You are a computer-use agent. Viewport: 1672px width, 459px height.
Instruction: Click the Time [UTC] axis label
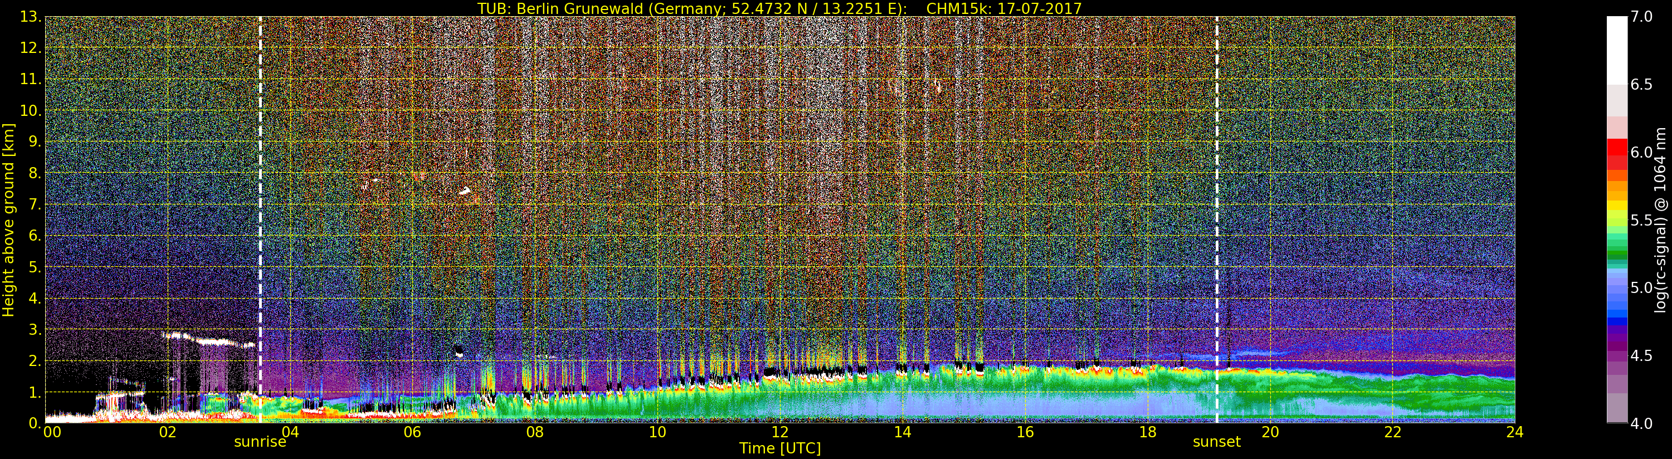click(x=779, y=448)
